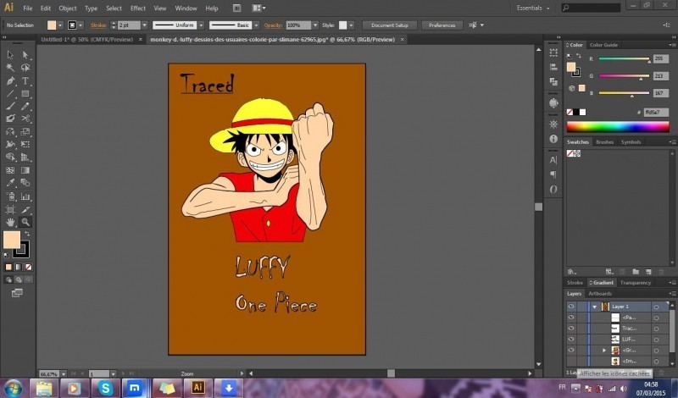Image resolution: width=678 pixels, height=398 pixels.
Task: Select the Pen tool
Action: point(10,80)
